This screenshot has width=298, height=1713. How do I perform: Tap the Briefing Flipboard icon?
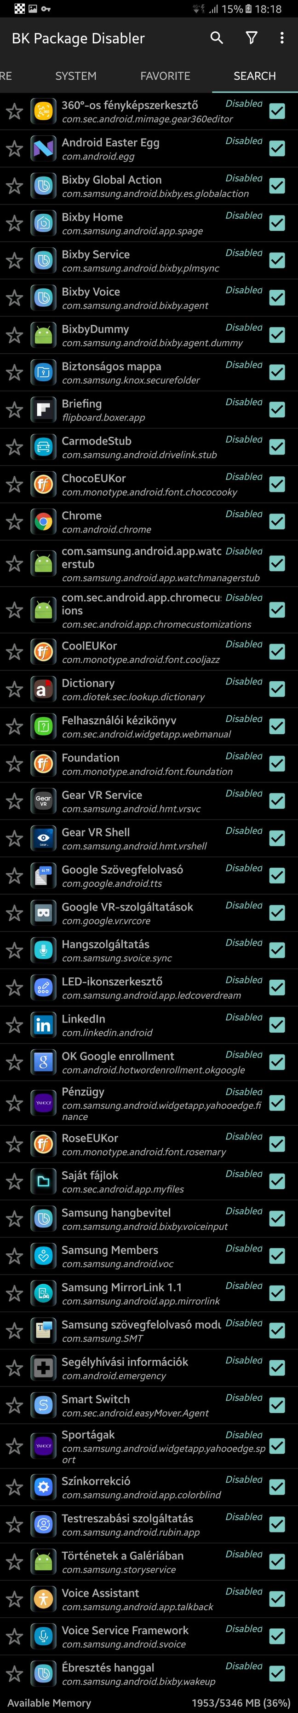coord(43,409)
